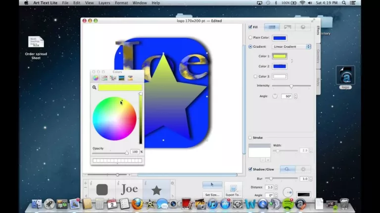Open the color palettes picker tab
The width and height of the screenshot is (380, 213).
(113, 78)
